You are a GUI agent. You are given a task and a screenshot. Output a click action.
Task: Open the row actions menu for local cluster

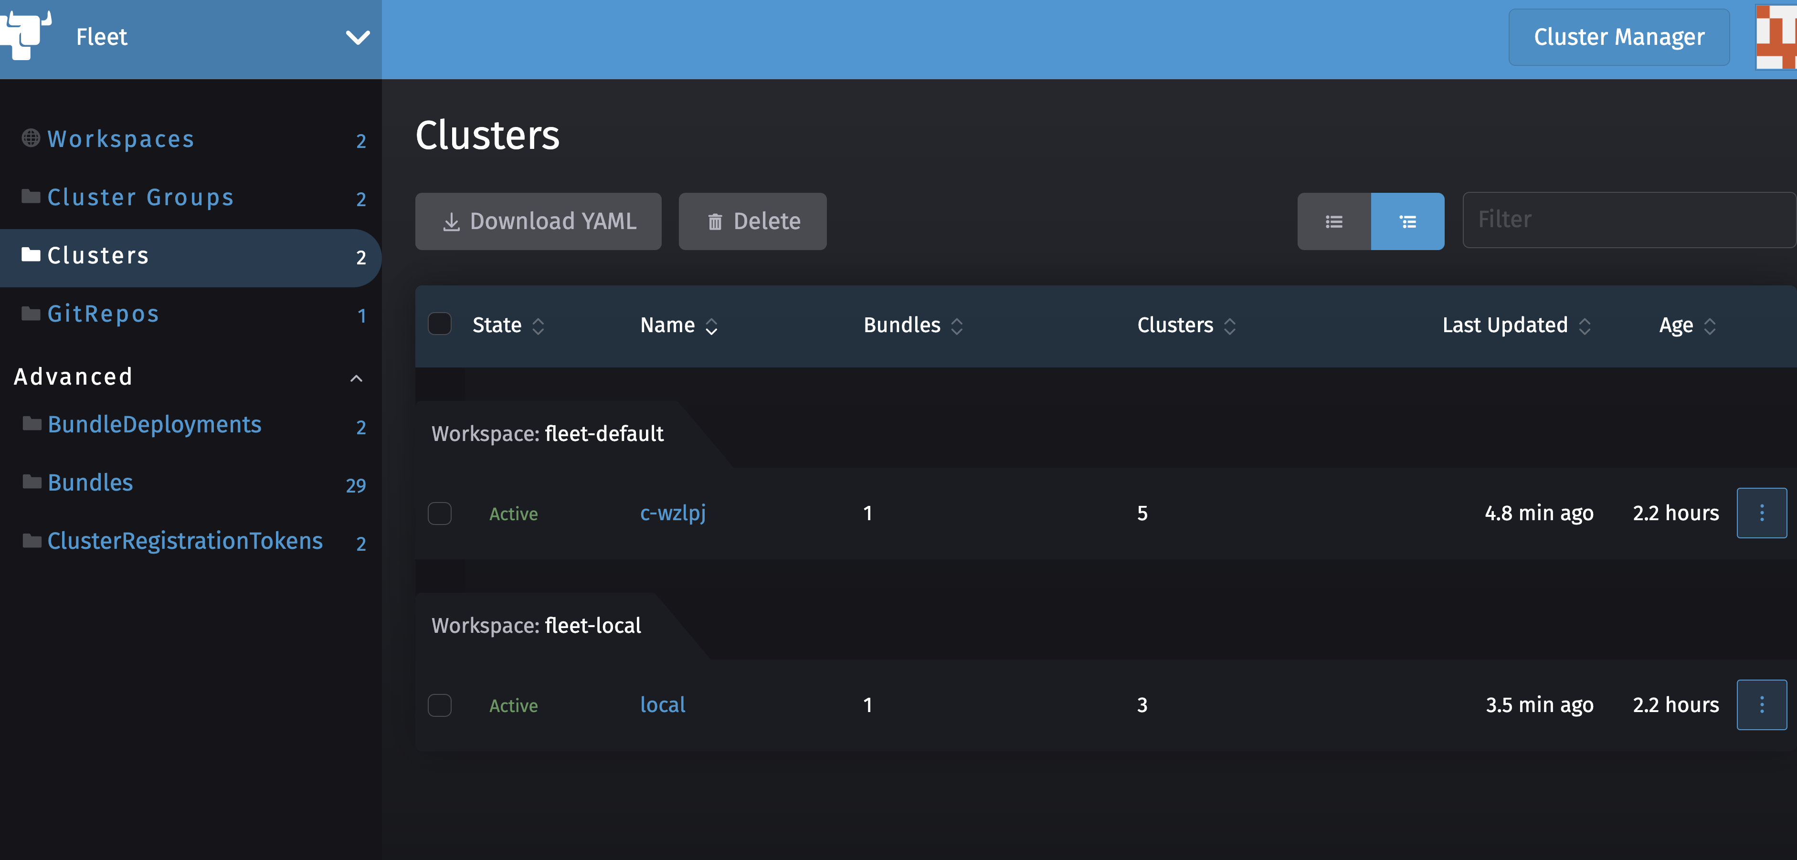coord(1761,704)
